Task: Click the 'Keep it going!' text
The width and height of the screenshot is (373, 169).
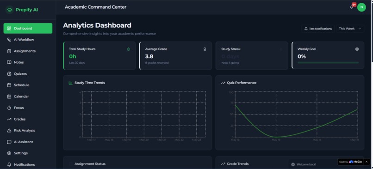Action: (230, 63)
